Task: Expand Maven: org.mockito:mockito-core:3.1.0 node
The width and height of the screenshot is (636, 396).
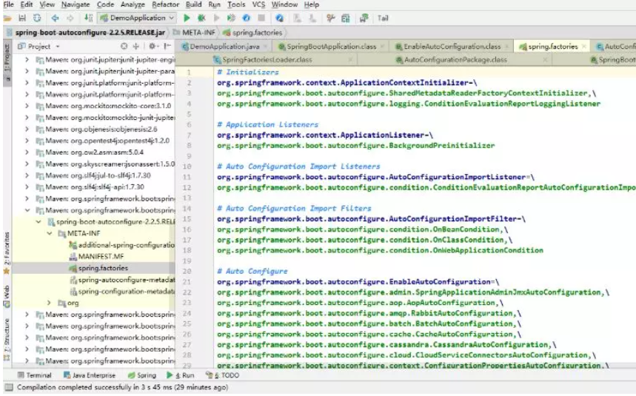Action: coord(27,106)
